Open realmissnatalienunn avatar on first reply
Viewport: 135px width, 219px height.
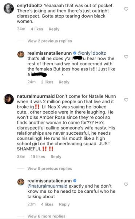21,54
